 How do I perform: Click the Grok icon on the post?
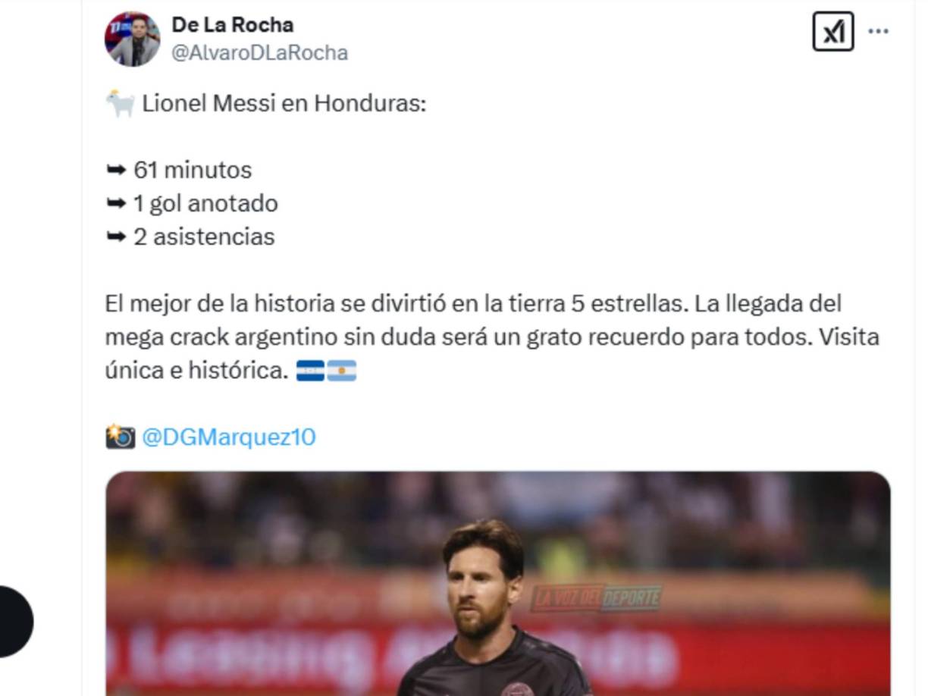pyautogui.click(x=832, y=32)
